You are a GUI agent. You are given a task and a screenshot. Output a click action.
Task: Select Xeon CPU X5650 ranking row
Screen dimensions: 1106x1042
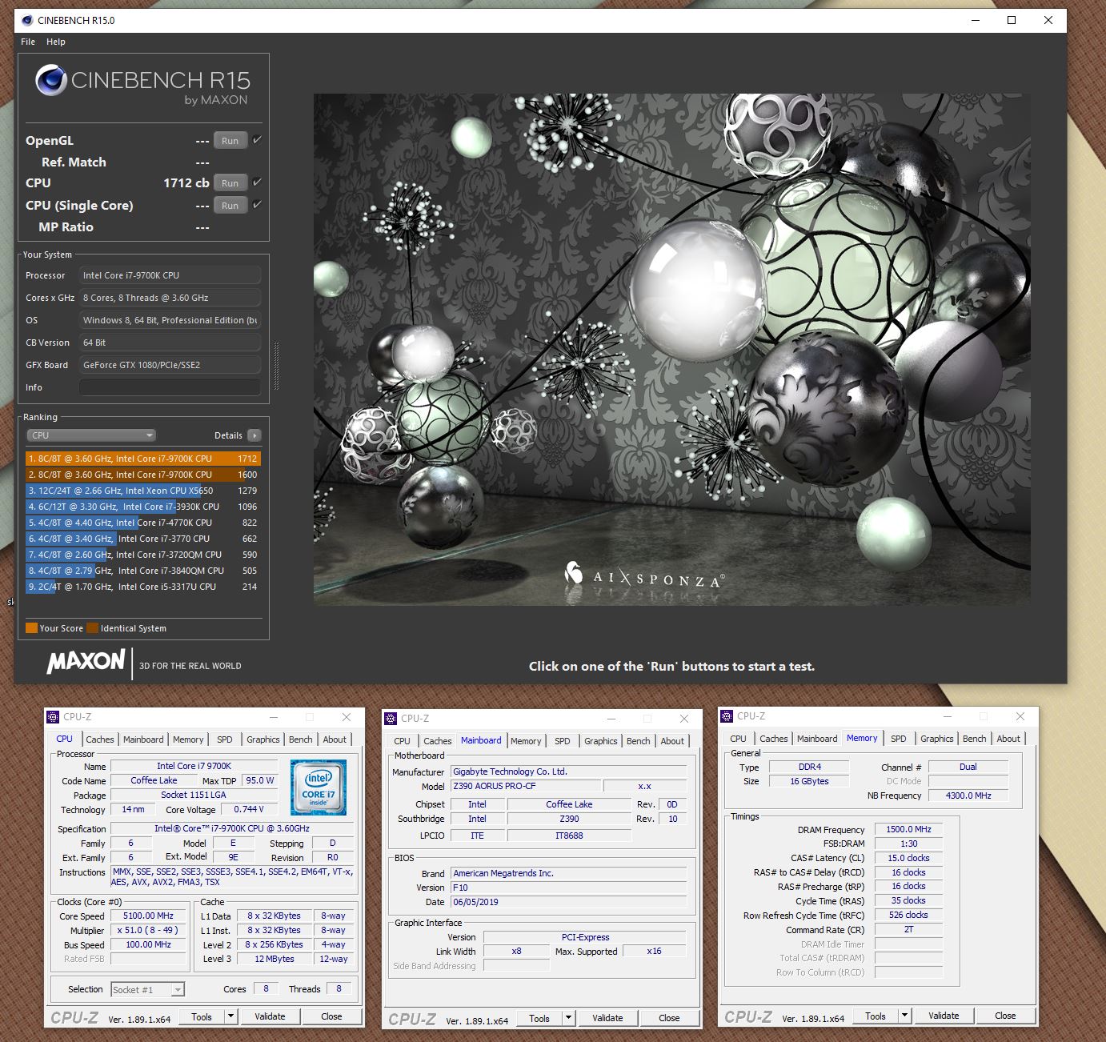click(x=143, y=491)
